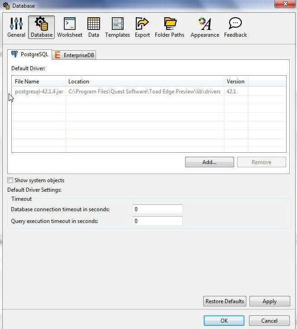Image resolution: width=297 pixels, height=329 pixels.
Task: Click the Cancel button
Action: click(x=269, y=320)
